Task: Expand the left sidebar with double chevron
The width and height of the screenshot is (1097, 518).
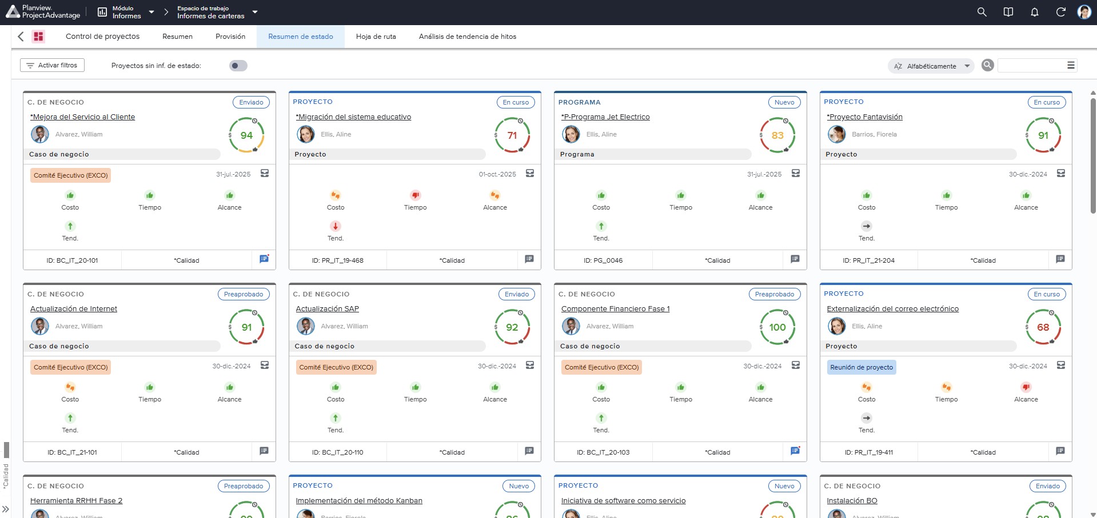Action: (x=5, y=509)
